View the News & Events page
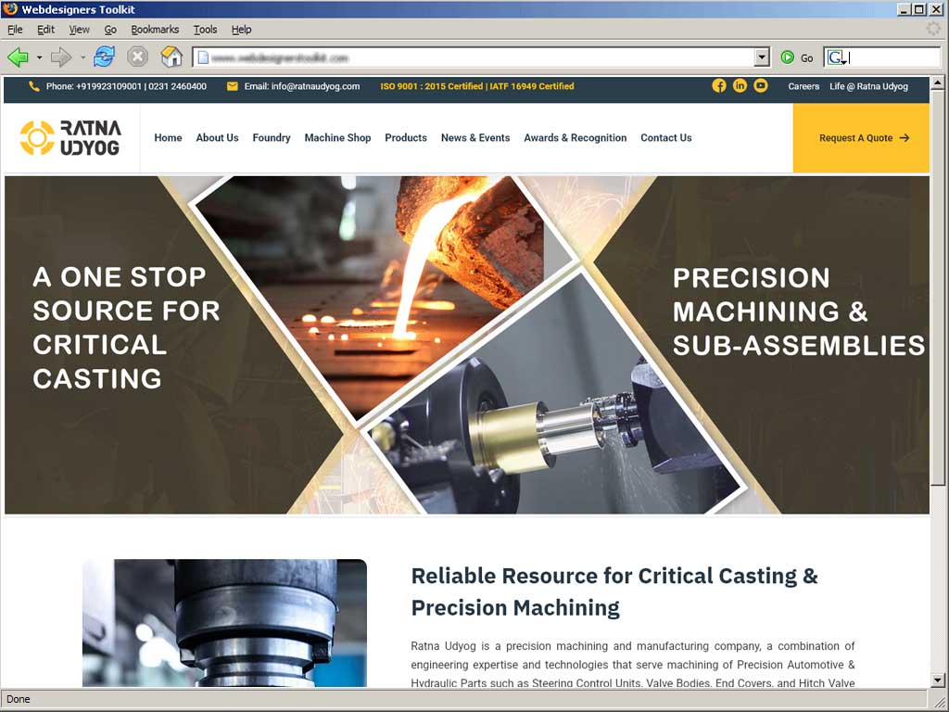Image resolution: width=949 pixels, height=712 pixels. tap(475, 138)
